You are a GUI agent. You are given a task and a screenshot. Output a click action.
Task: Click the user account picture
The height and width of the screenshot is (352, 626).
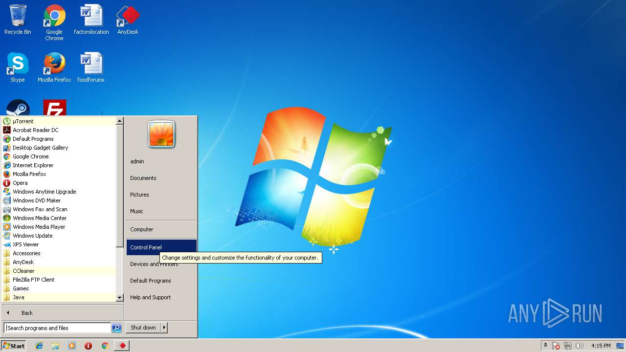point(161,134)
